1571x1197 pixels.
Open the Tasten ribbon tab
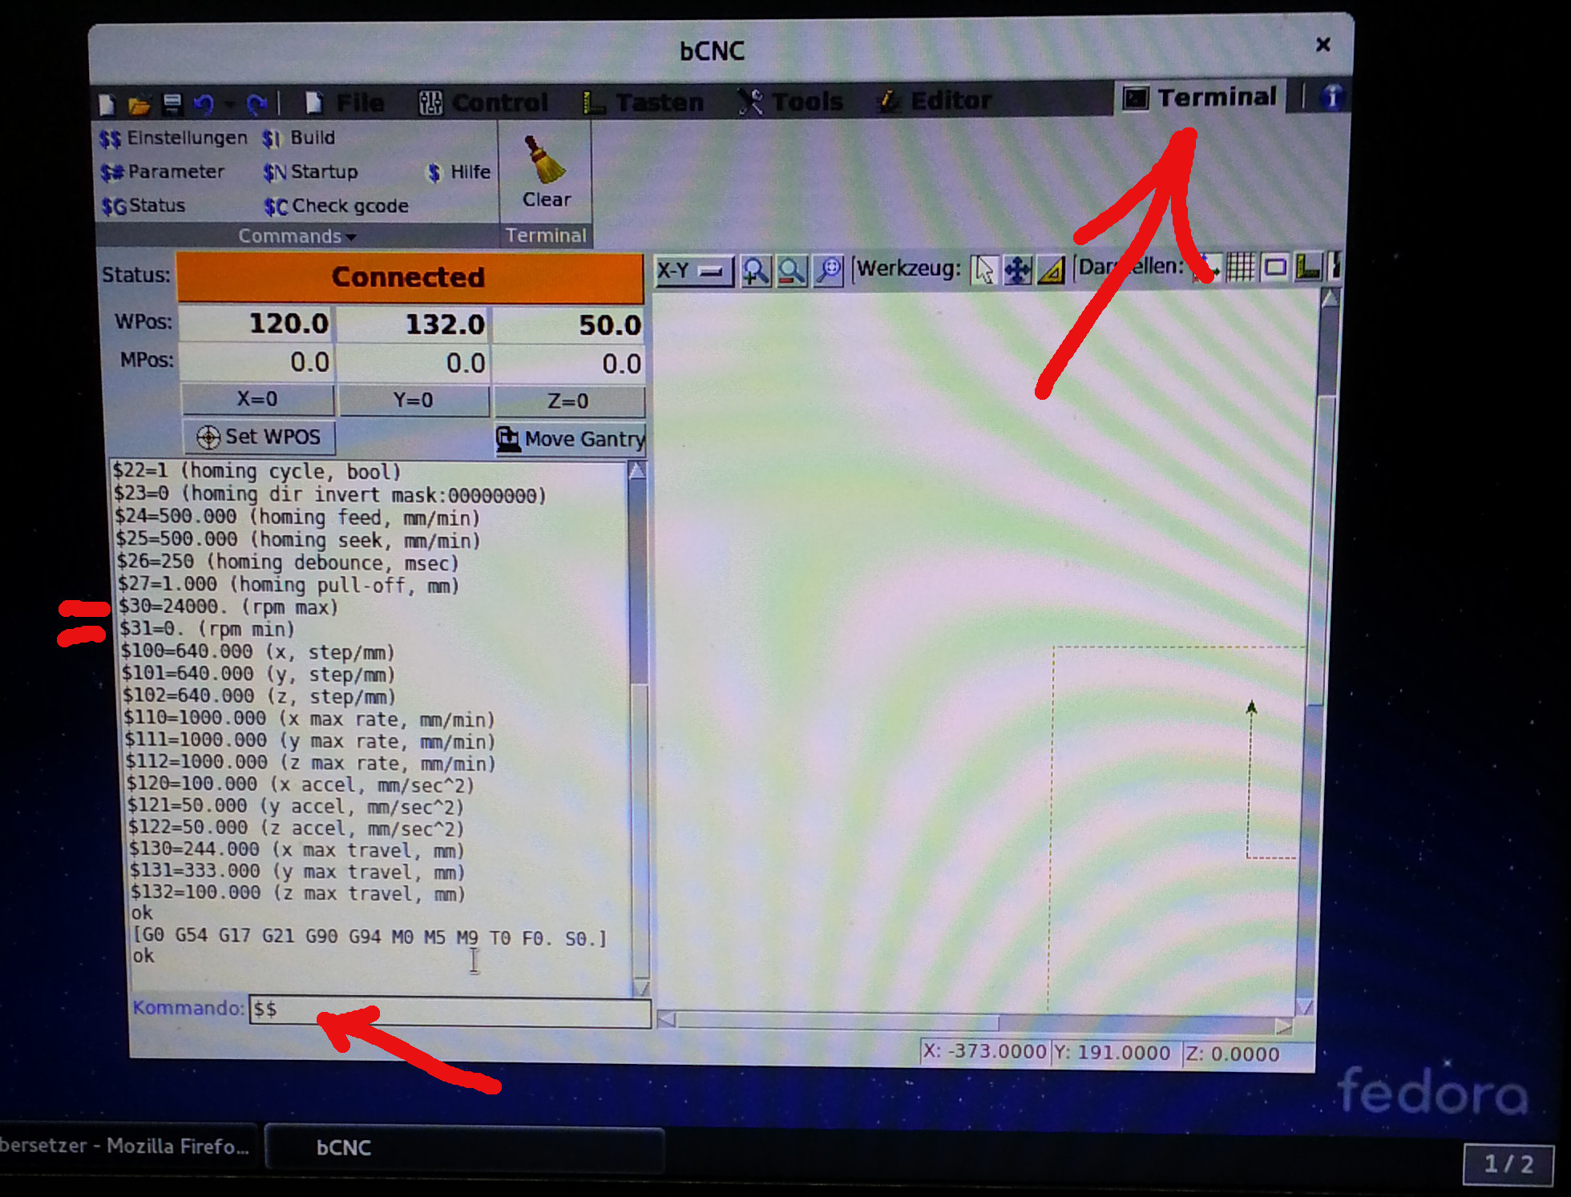click(643, 103)
